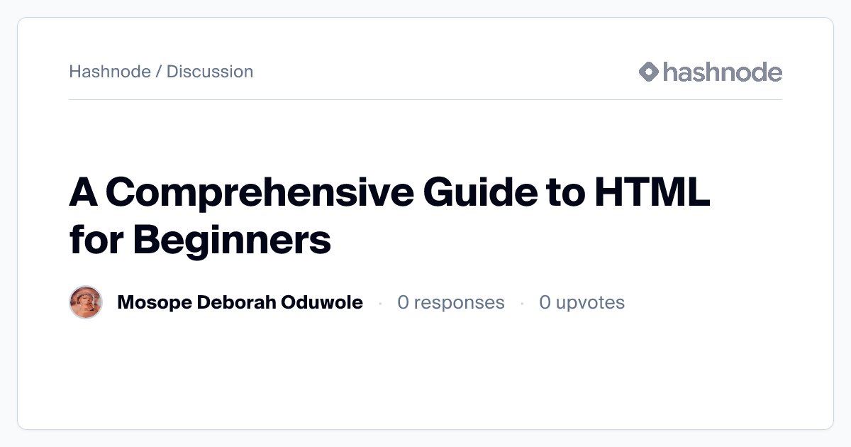851x447 pixels.
Task: Click author name Mosope Deborah Oduwole
Action: coord(240,303)
